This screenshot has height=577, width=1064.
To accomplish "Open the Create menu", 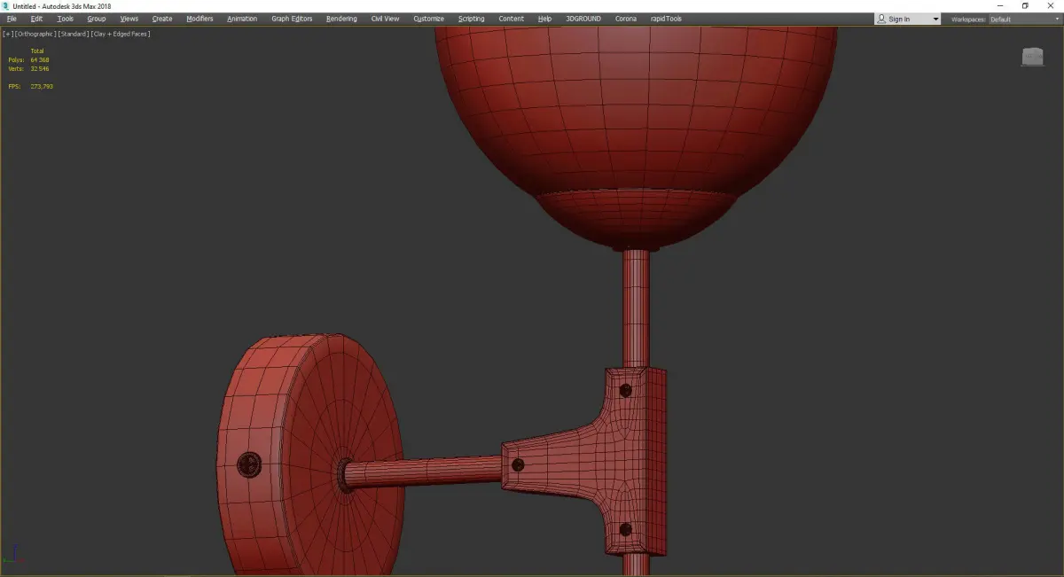I will coord(162,19).
